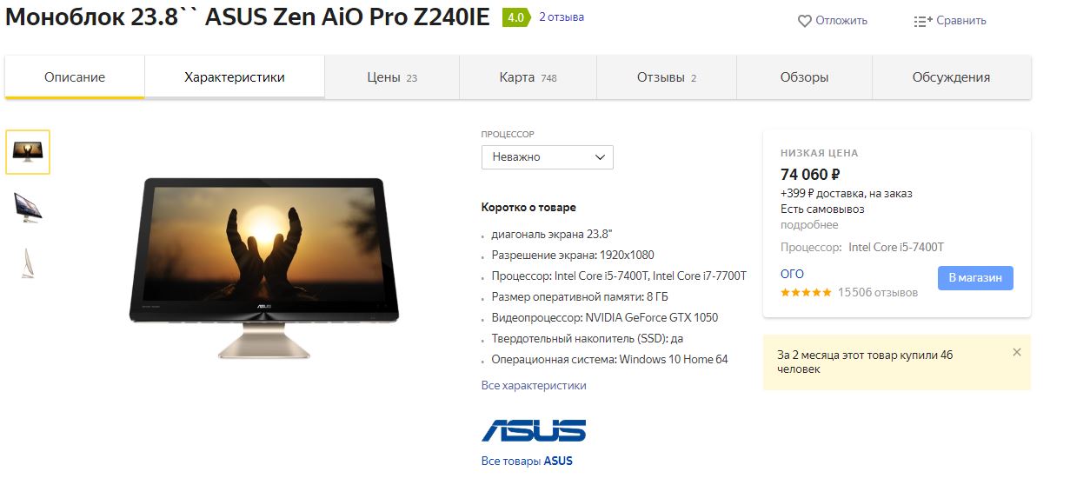This screenshot has width=1070, height=485.
Task: Go to the Карта tab
Action: coord(528,77)
